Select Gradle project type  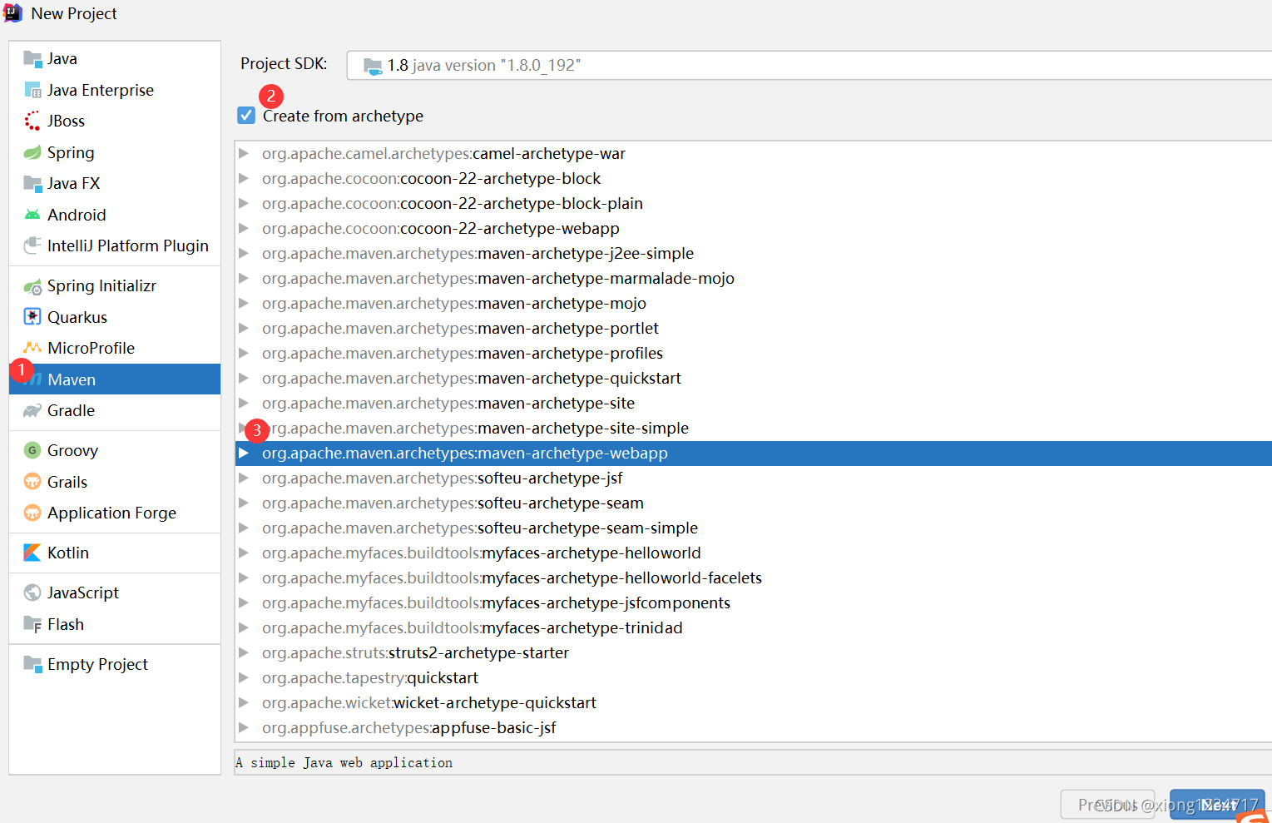[x=115, y=410]
